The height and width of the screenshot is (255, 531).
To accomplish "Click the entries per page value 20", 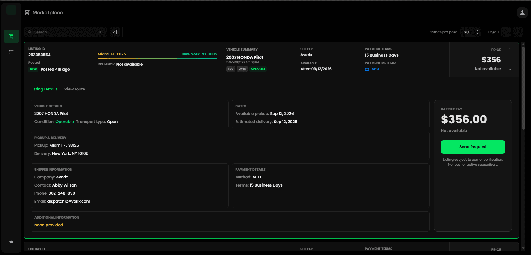I will pyautogui.click(x=467, y=32).
